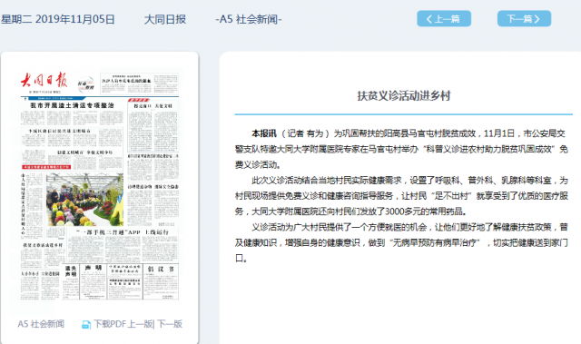The image size is (581, 344).
Task: Click the -A5 社会新闻- section heading
Action: 249,19
